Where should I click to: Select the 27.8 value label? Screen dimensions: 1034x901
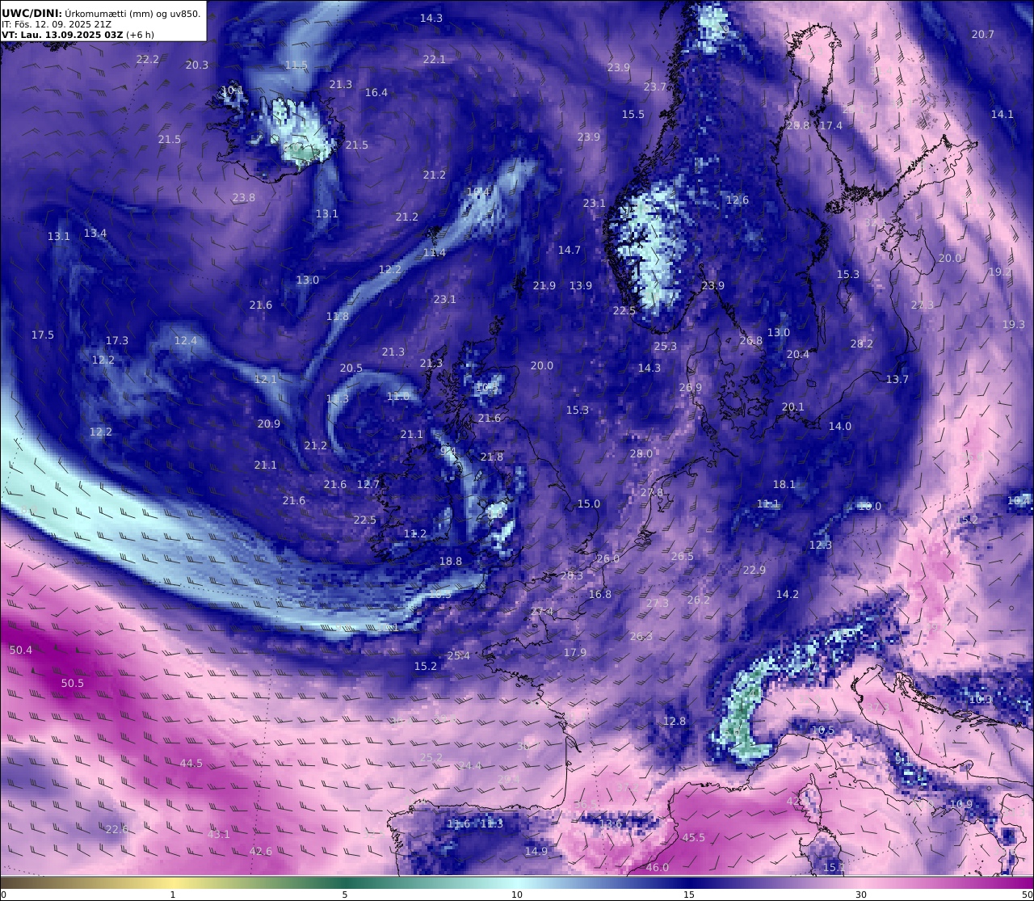(651, 492)
